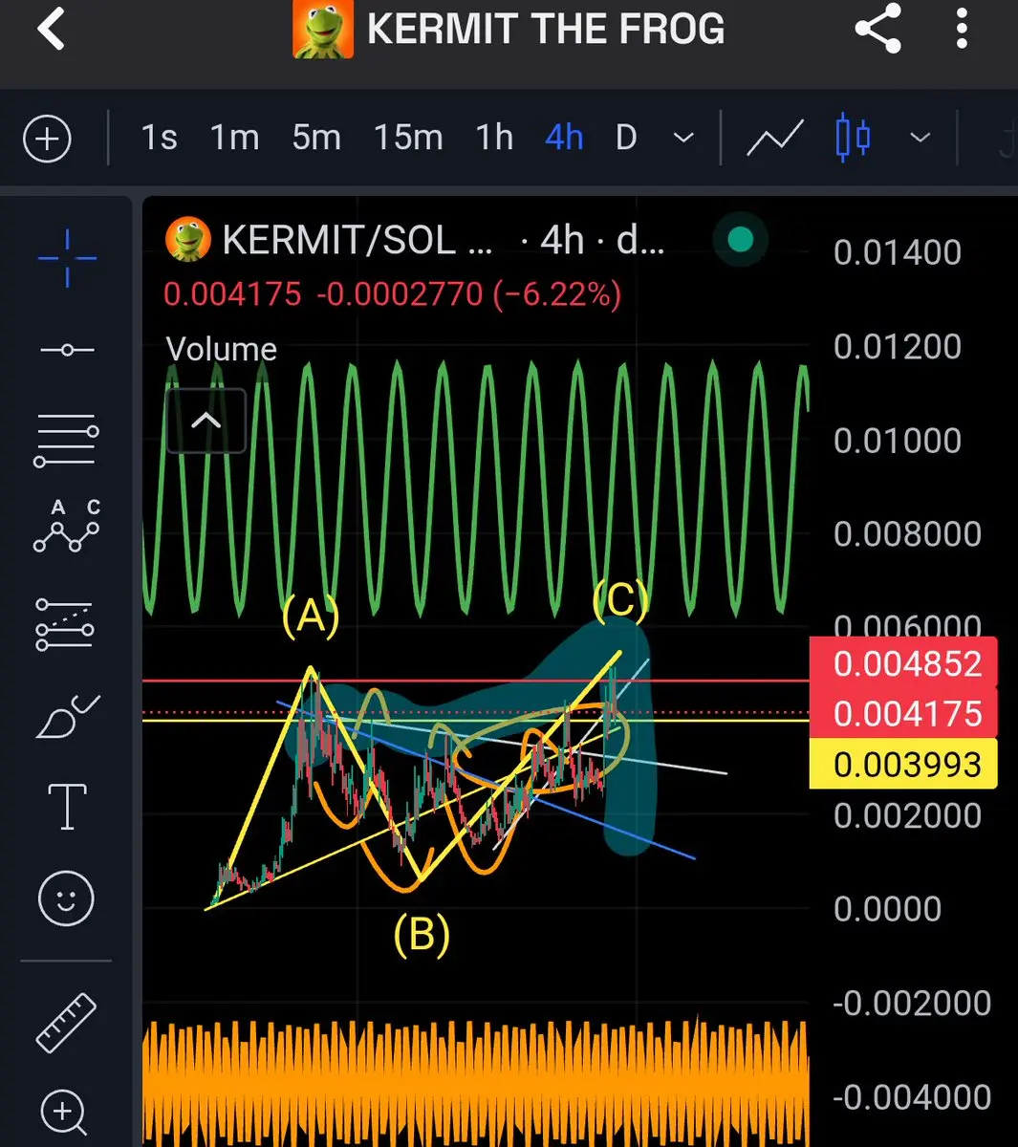Switch to 1s timeframe
This screenshot has height=1147, width=1018.
(x=159, y=139)
